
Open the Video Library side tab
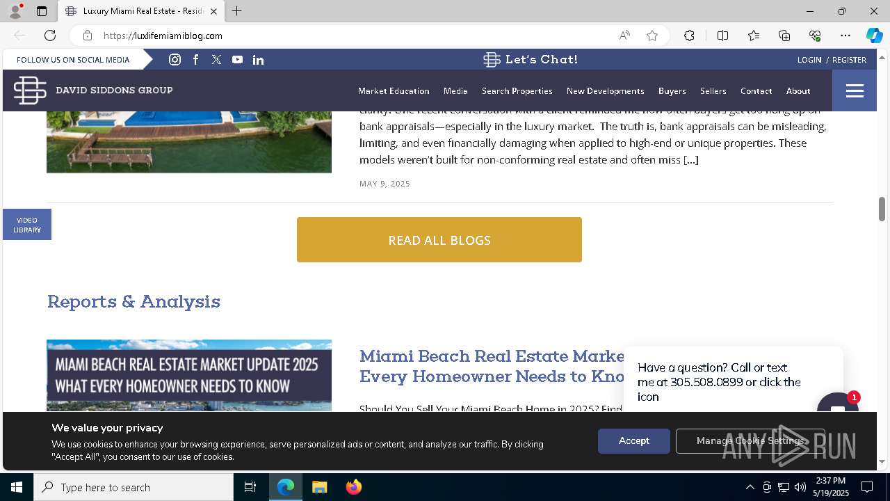(27, 225)
